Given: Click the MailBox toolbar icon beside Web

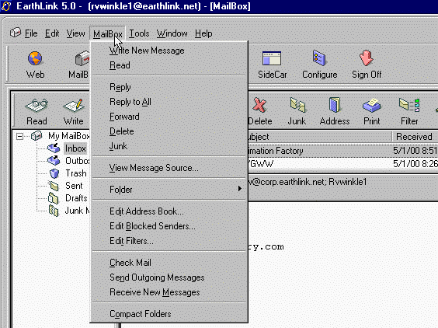Looking at the screenshot, I should [x=82, y=58].
